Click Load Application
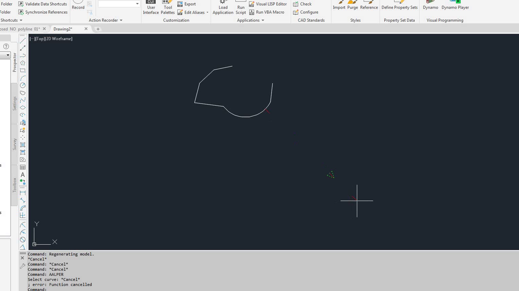Screen dimensions: 519x291 223,7
